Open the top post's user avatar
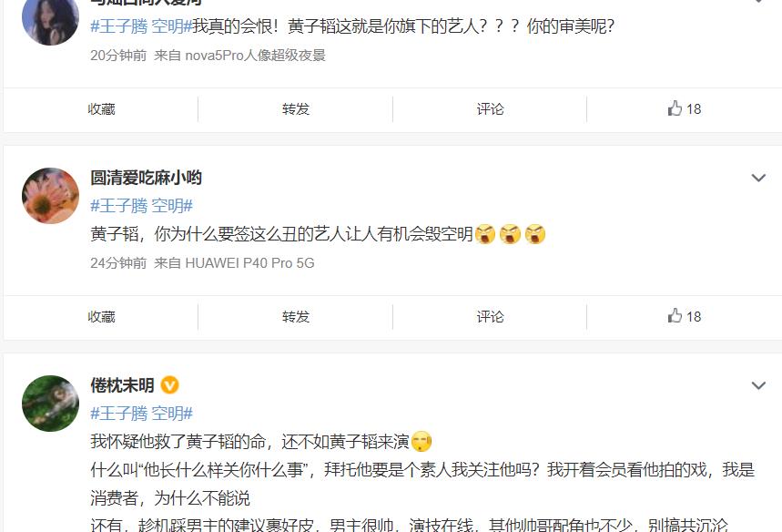Viewport: 782px width, 532px height. (50, 17)
